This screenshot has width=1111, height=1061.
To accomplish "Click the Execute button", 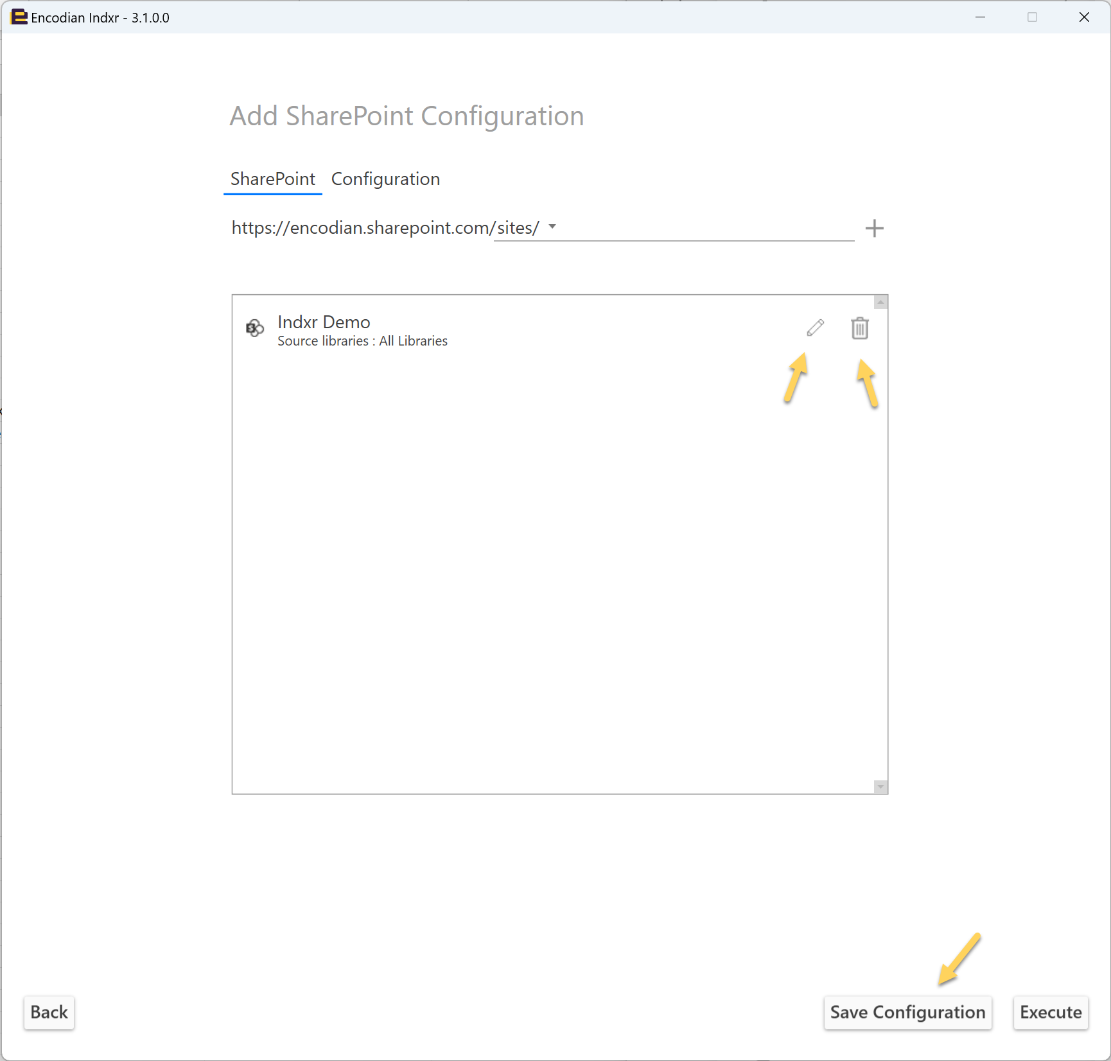I will (x=1051, y=1012).
